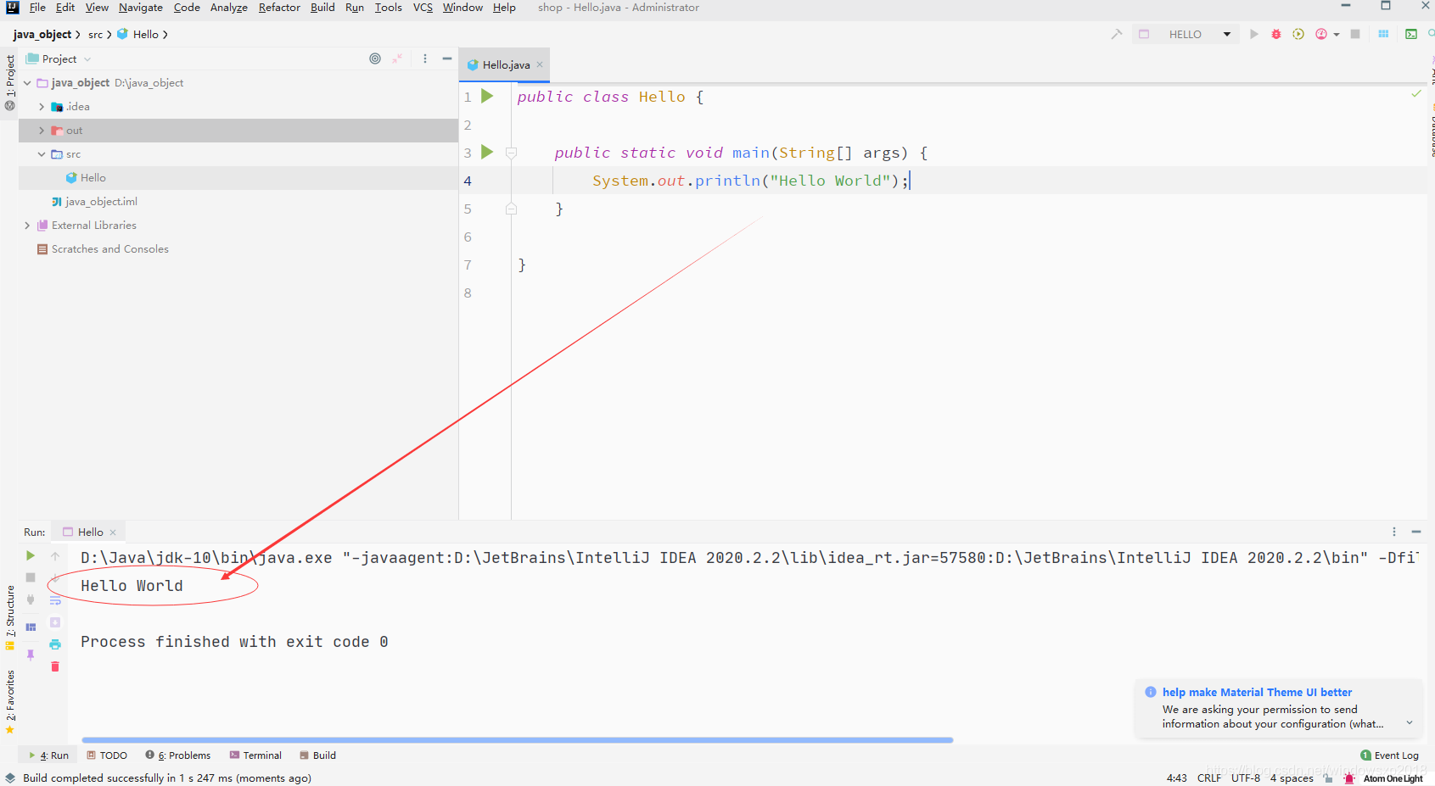Click the Build Project hammer icon
The height and width of the screenshot is (786, 1435).
tap(1117, 34)
